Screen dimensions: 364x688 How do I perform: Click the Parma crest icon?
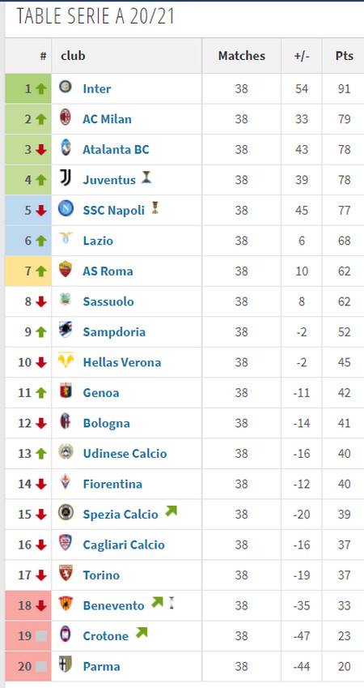(66, 664)
